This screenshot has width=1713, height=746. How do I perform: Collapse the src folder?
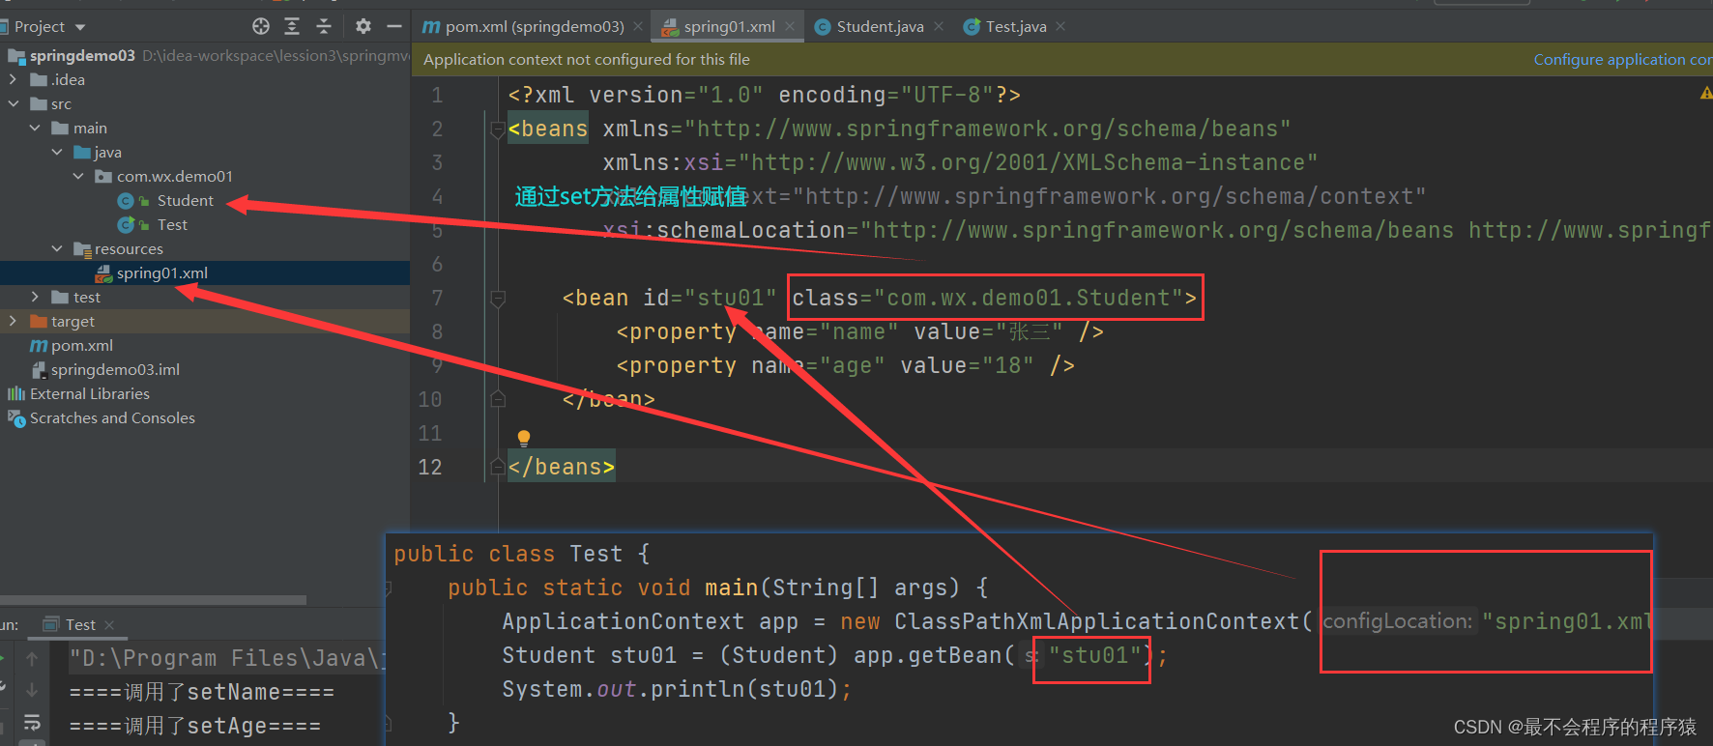click(14, 104)
